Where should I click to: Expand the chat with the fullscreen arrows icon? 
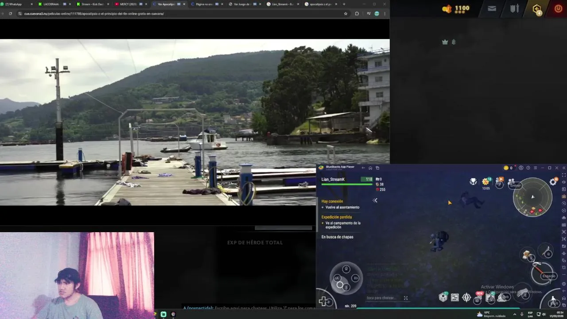[x=405, y=298]
